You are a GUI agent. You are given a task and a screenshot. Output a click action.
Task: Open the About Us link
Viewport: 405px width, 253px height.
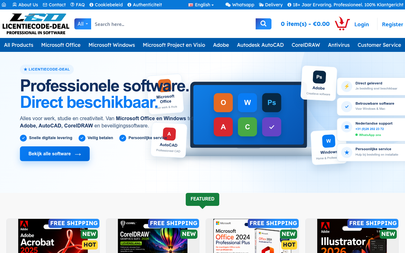coord(25,5)
